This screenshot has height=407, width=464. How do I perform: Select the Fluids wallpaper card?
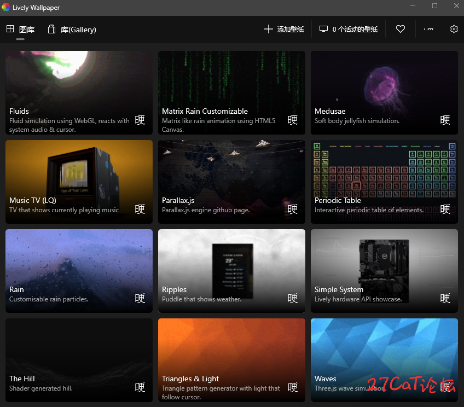click(79, 92)
